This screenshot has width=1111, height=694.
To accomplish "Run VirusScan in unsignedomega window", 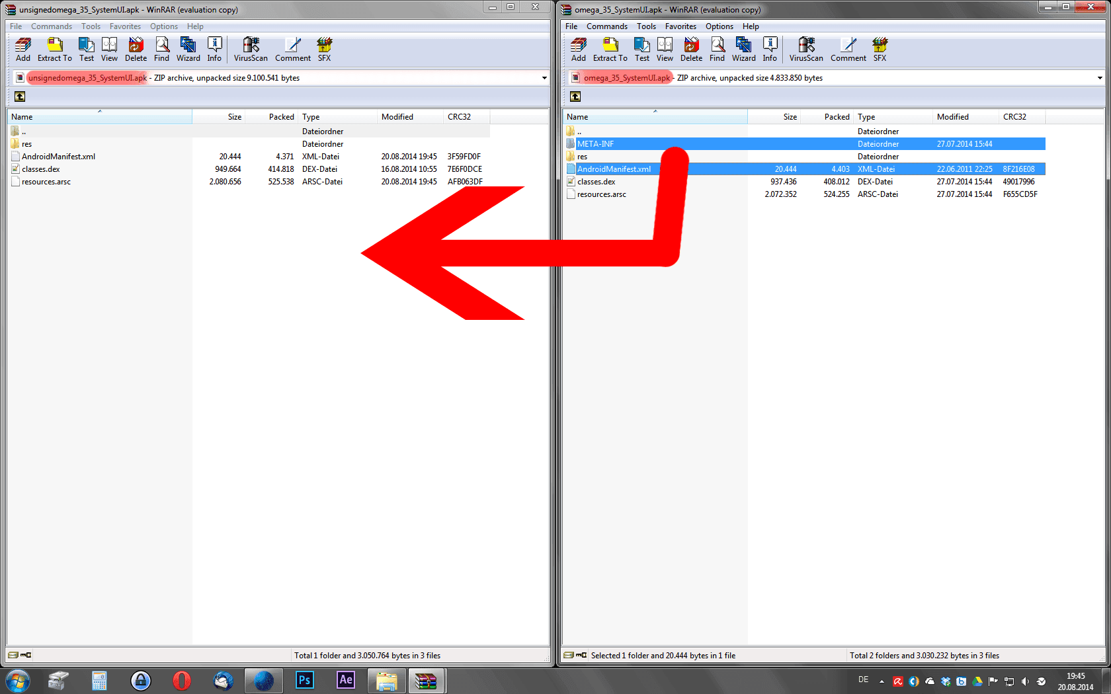I will (x=251, y=50).
